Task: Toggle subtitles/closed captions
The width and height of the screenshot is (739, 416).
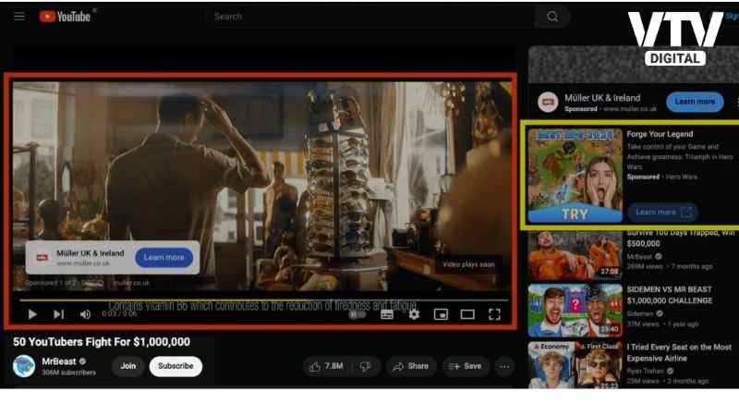Action: 387,314
